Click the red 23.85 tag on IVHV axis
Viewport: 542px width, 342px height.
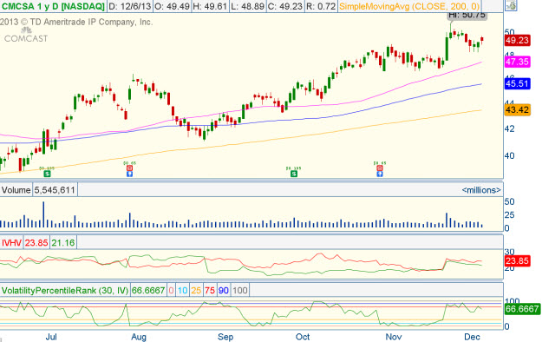click(x=517, y=260)
